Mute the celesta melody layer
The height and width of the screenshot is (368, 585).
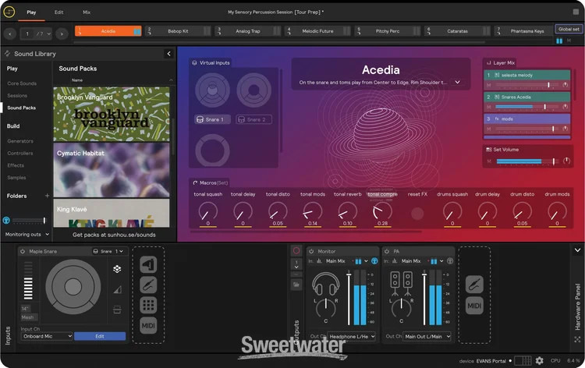(489, 84)
